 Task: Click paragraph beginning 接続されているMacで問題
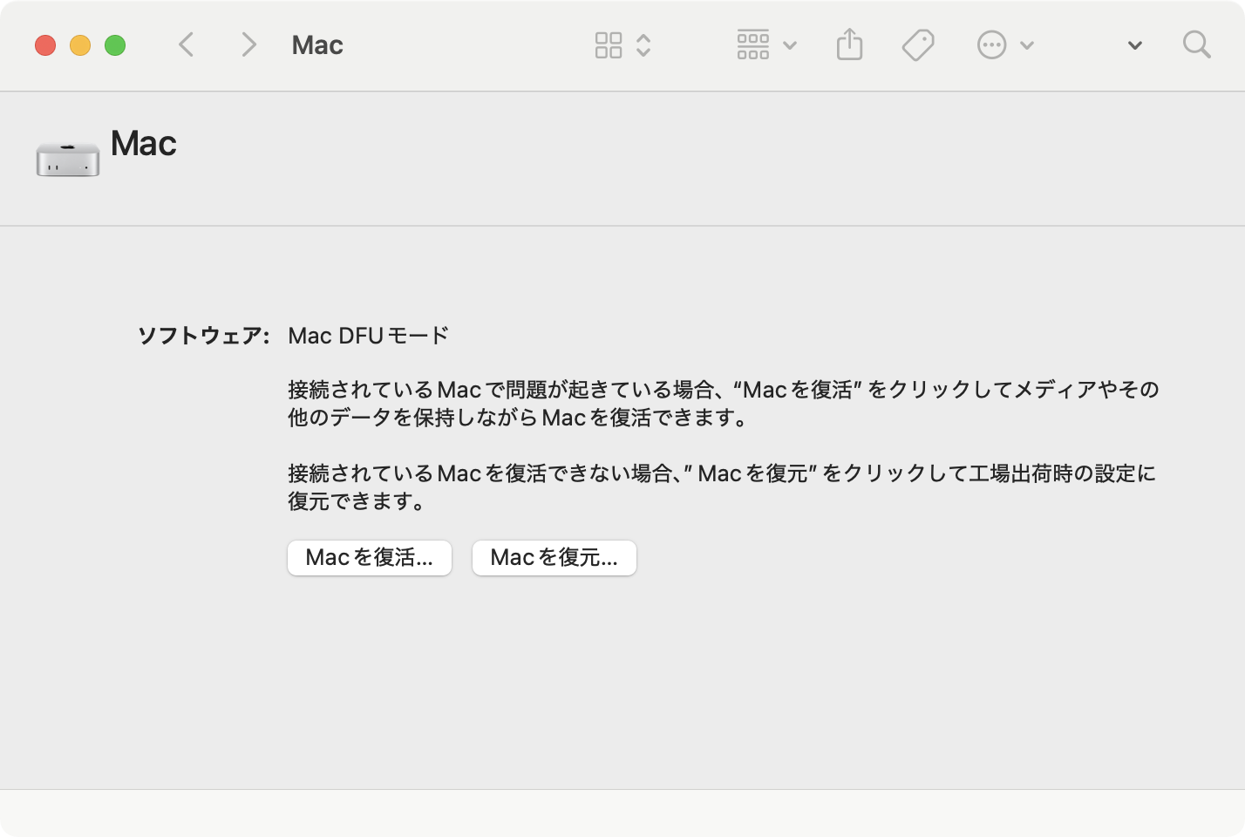coord(724,404)
